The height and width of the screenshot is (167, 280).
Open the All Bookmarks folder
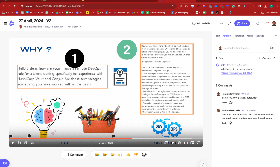click(x=270, y=13)
